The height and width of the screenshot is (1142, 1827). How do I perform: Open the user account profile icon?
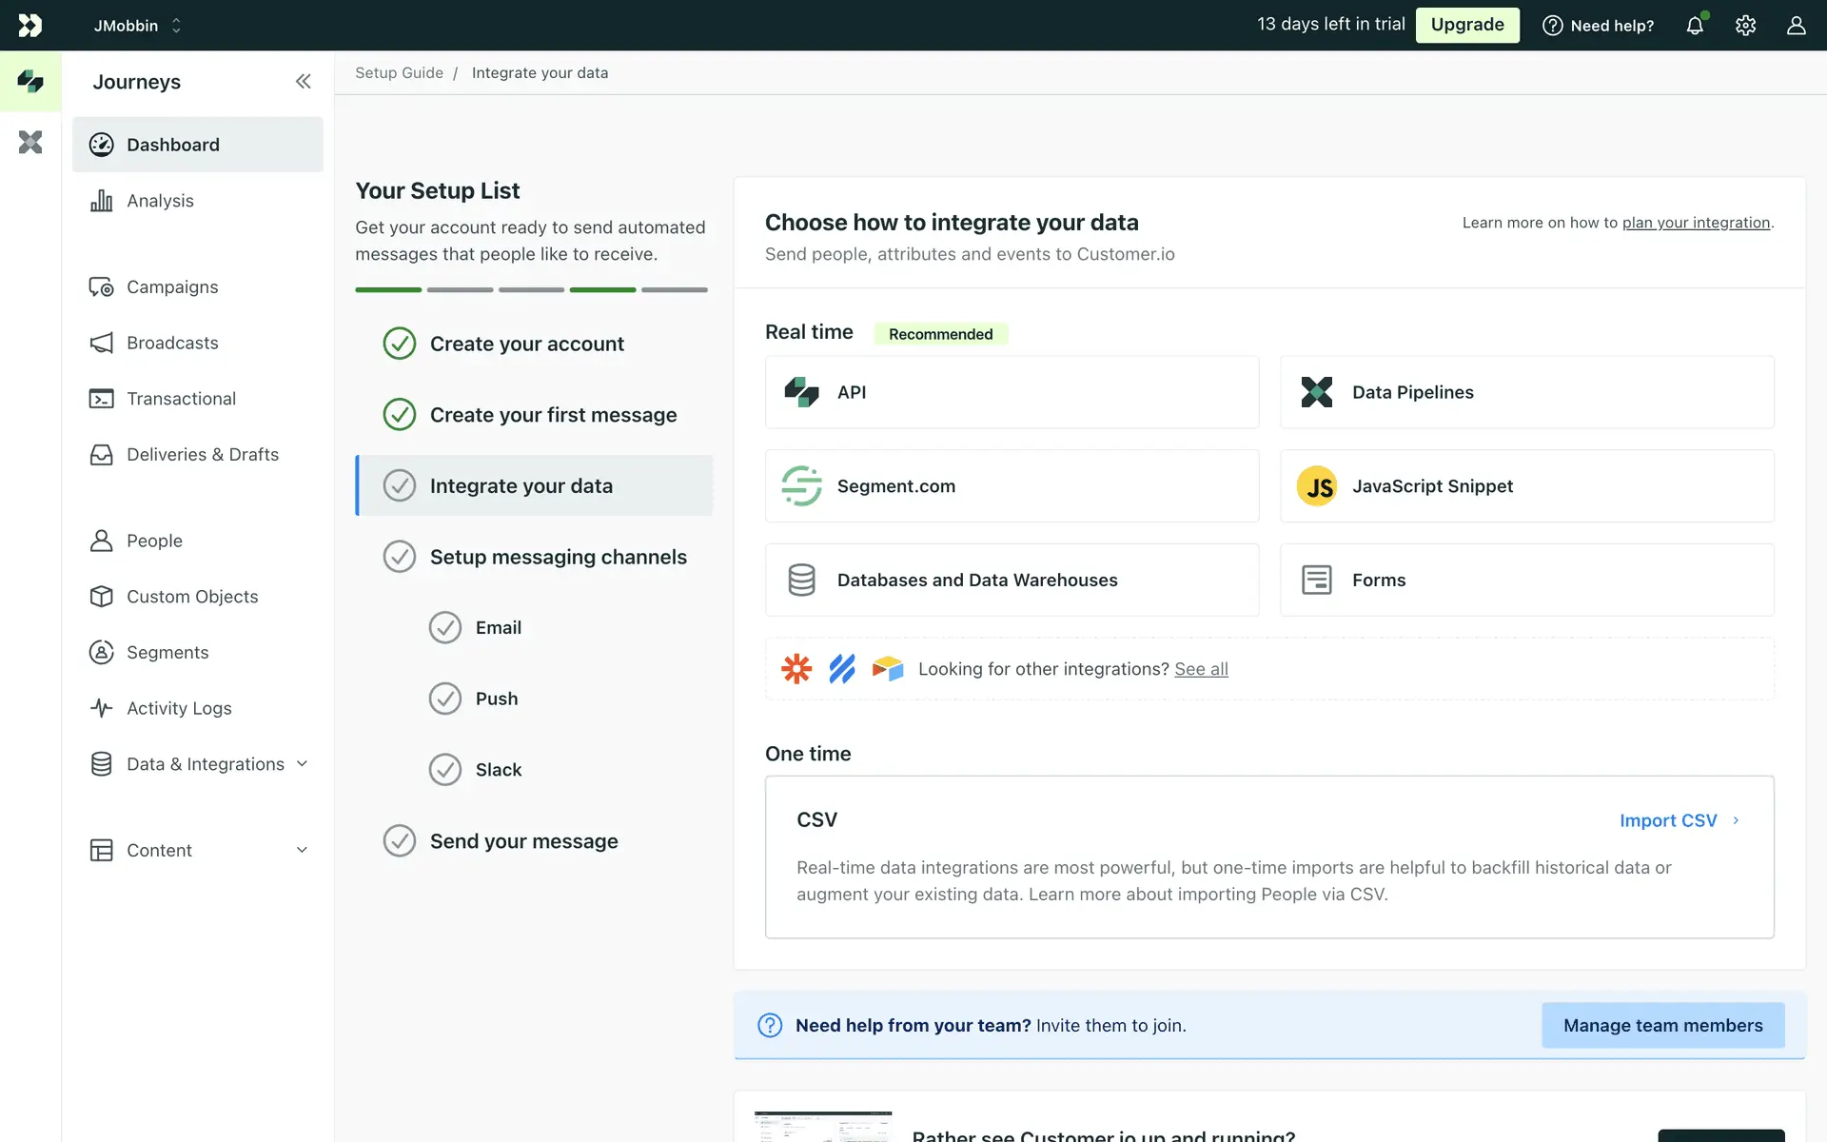(1796, 26)
